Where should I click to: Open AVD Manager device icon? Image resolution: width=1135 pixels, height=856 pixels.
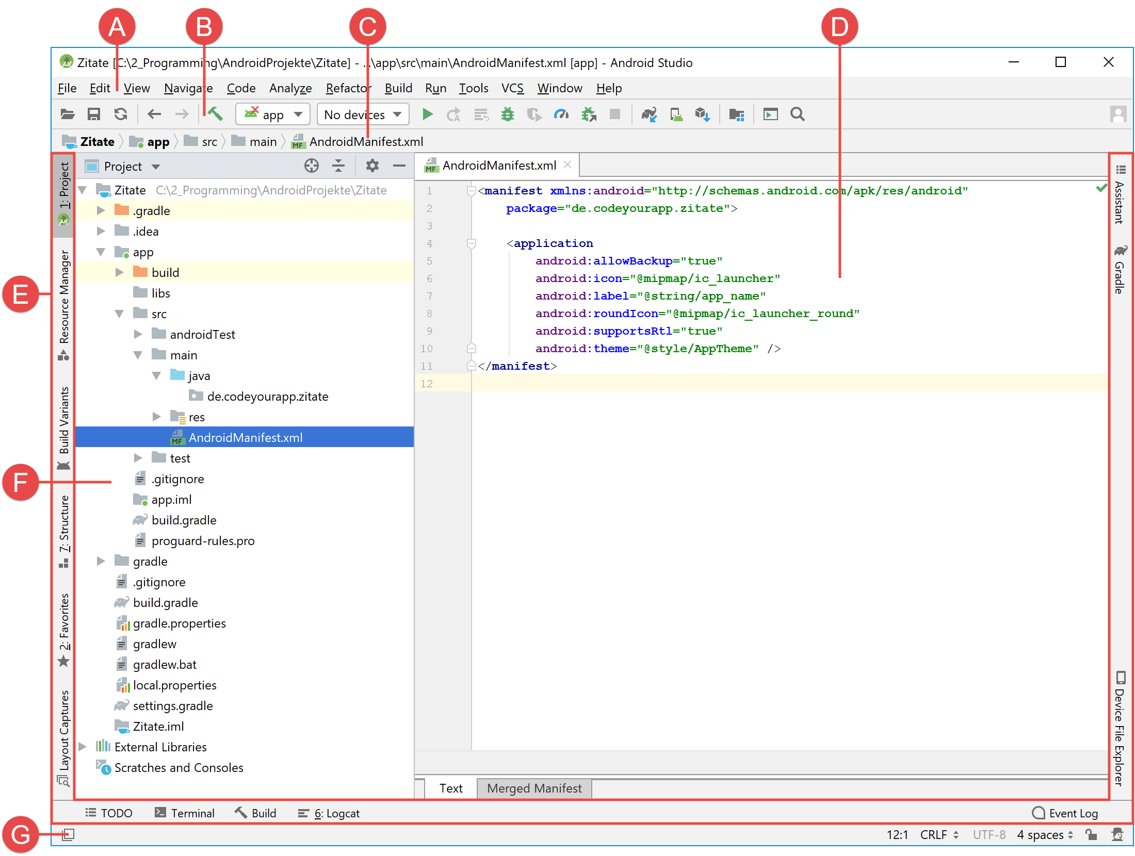coord(676,114)
